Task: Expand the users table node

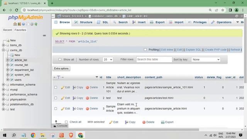Action: tap(8, 80)
